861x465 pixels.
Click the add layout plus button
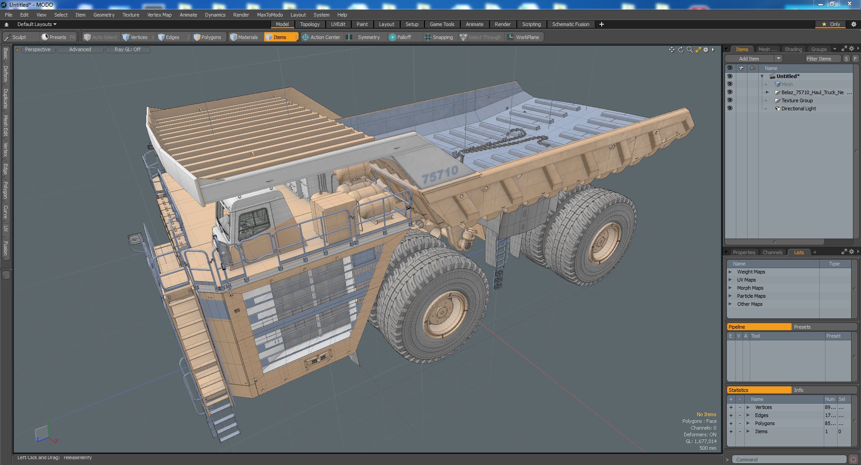602,24
